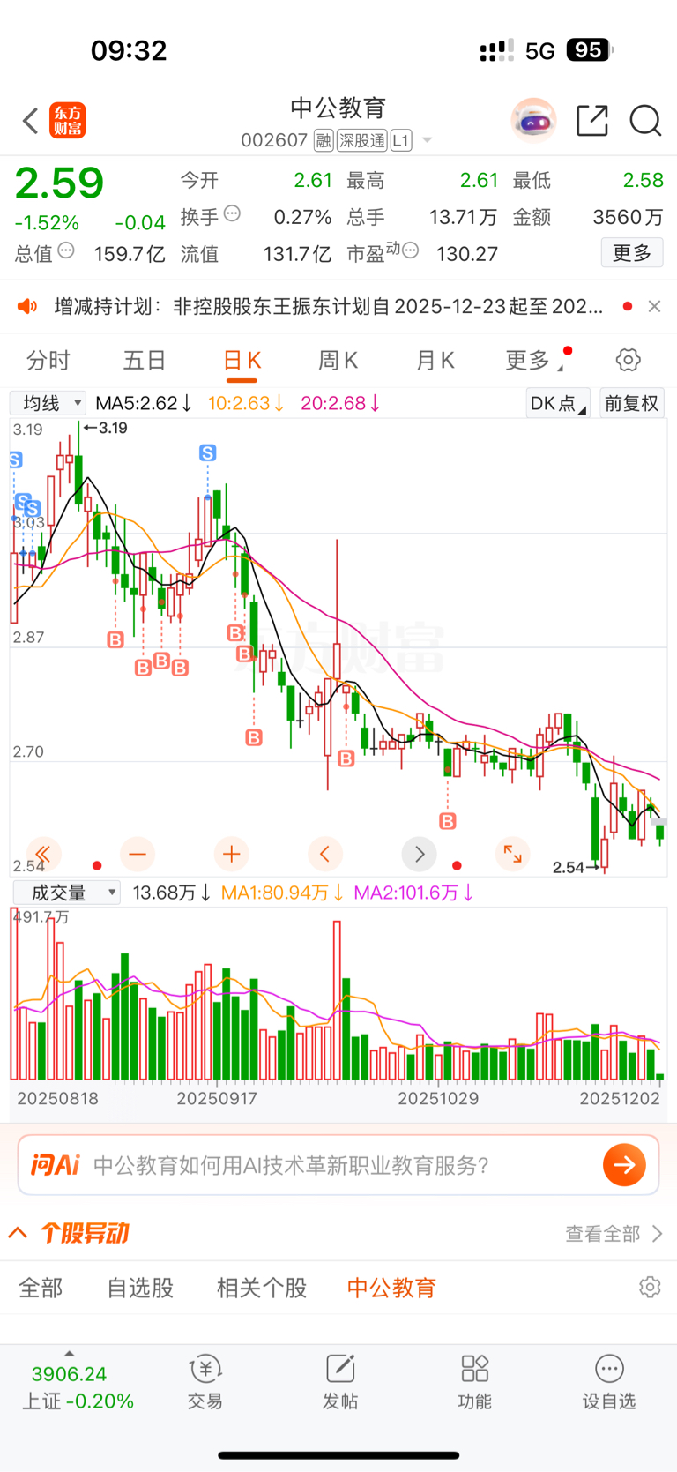Select the 日K chart tab
Image resolution: width=677 pixels, height=1472 pixels.
click(x=242, y=361)
